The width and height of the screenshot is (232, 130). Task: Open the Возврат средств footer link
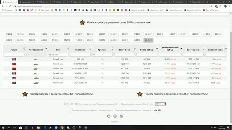(x=106, y=110)
